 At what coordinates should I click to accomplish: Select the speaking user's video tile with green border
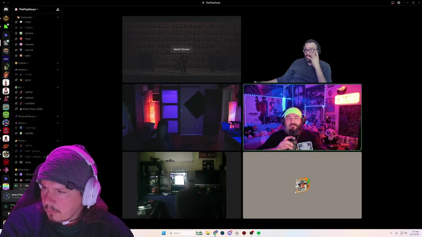[302, 117]
